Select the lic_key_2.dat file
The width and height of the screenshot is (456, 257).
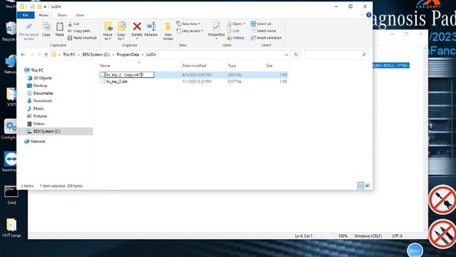(117, 81)
